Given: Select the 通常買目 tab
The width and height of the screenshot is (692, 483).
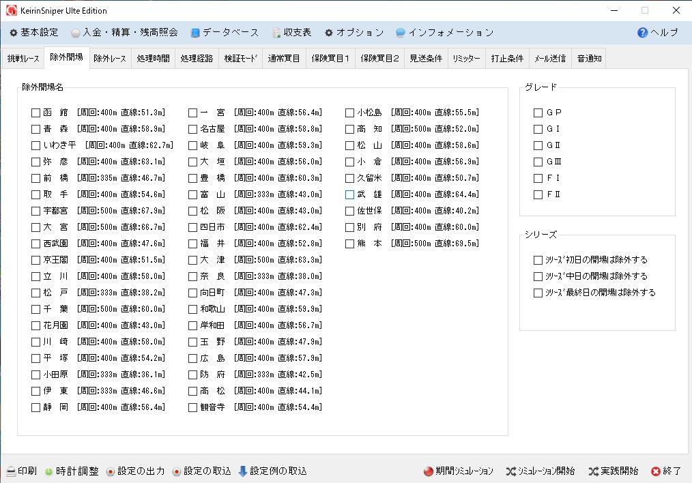Looking at the screenshot, I should pyautogui.click(x=284, y=58).
